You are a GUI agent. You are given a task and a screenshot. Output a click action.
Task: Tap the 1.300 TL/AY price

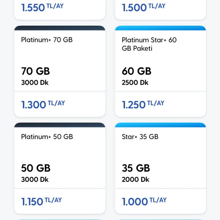click(43, 104)
